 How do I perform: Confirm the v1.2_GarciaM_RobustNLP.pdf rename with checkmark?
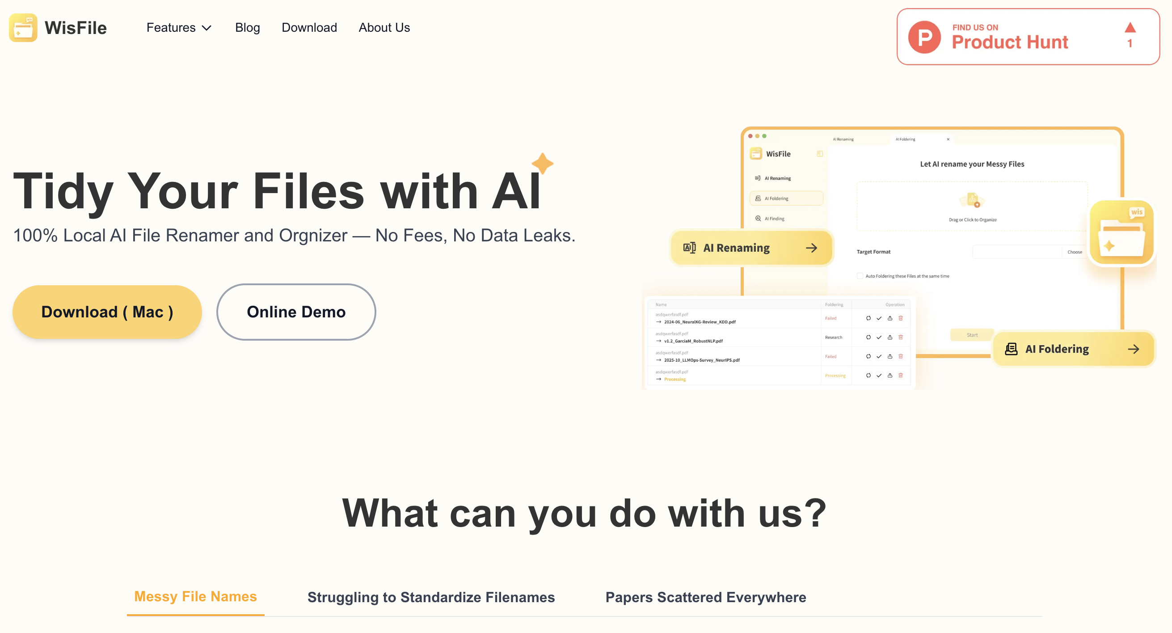[879, 337]
